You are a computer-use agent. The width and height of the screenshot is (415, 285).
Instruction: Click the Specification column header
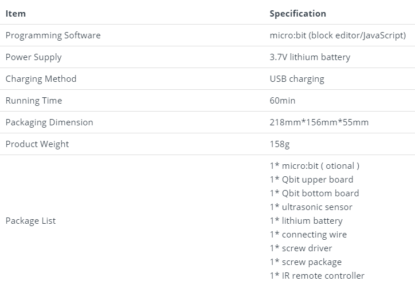pos(297,13)
